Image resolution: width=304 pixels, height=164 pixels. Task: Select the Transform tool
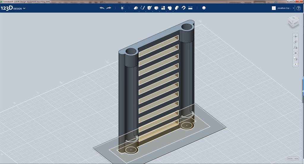(123, 8)
